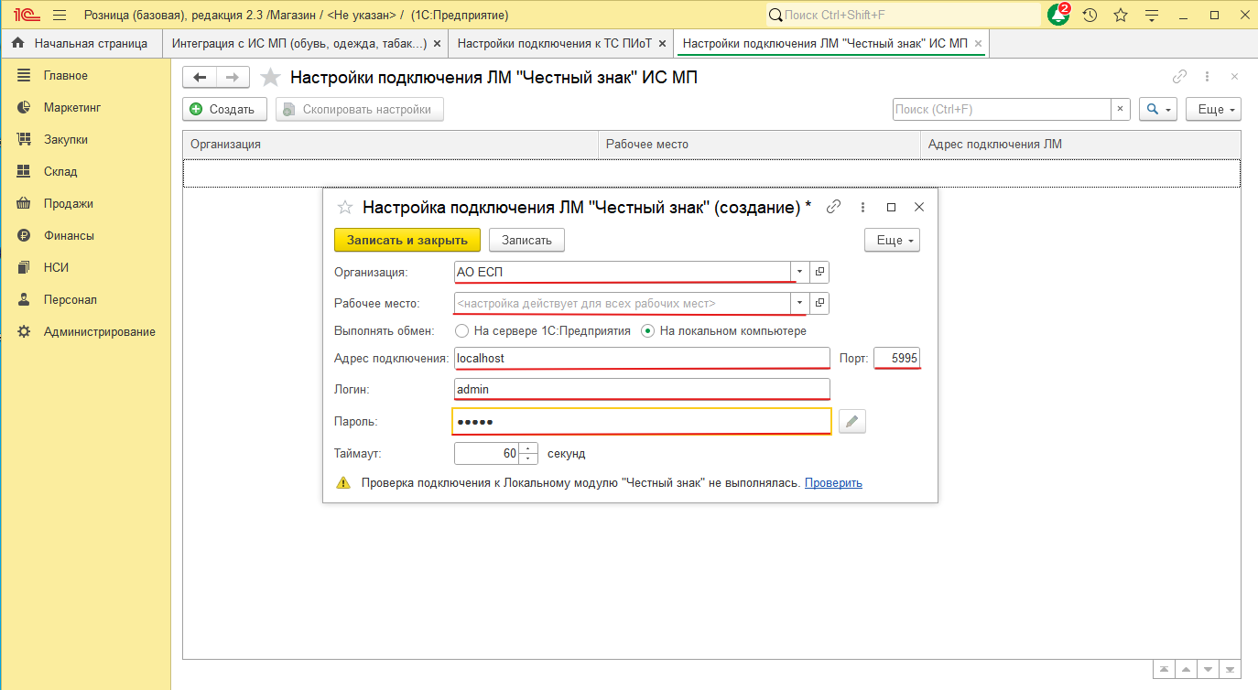Image resolution: width=1258 pixels, height=690 pixels.
Task: Open the Еще menu on list toolbar
Action: click(x=1213, y=109)
